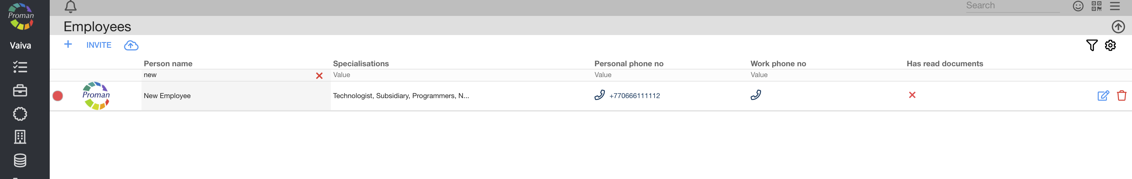
Task: Open the briefcase sidebar item
Action: [x=20, y=91]
